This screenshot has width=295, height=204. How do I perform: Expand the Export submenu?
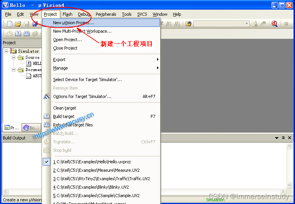pyautogui.click(x=106, y=60)
